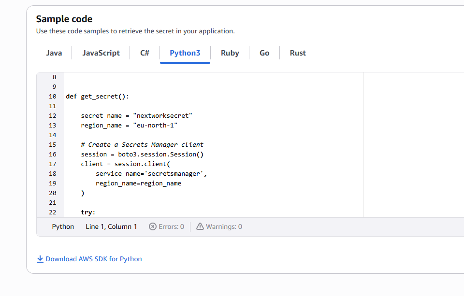Open the Download AWS SDK for Python link
464x296 pixels.
pyautogui.click(x=94, y=259)
